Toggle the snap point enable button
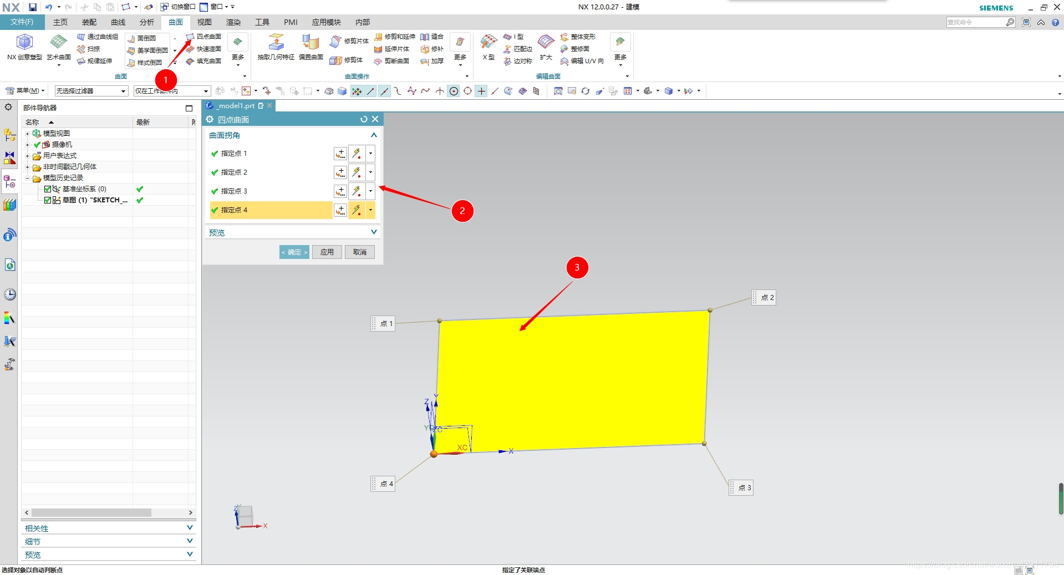 click(357, 91)
